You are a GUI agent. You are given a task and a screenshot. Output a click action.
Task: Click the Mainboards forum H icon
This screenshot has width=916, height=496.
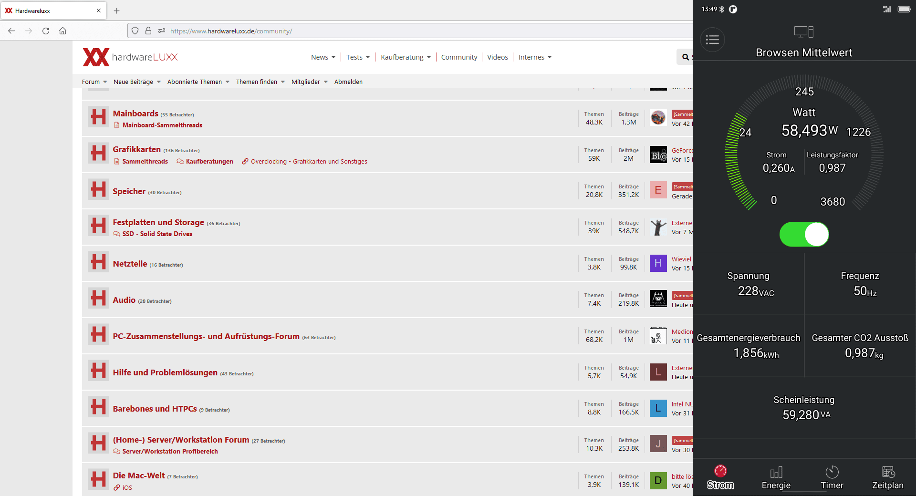[99, 117]
